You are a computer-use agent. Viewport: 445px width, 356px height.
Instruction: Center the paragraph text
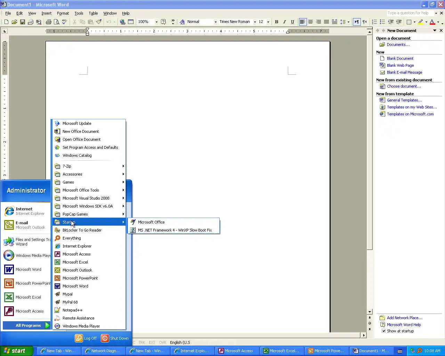click(310, 22)
